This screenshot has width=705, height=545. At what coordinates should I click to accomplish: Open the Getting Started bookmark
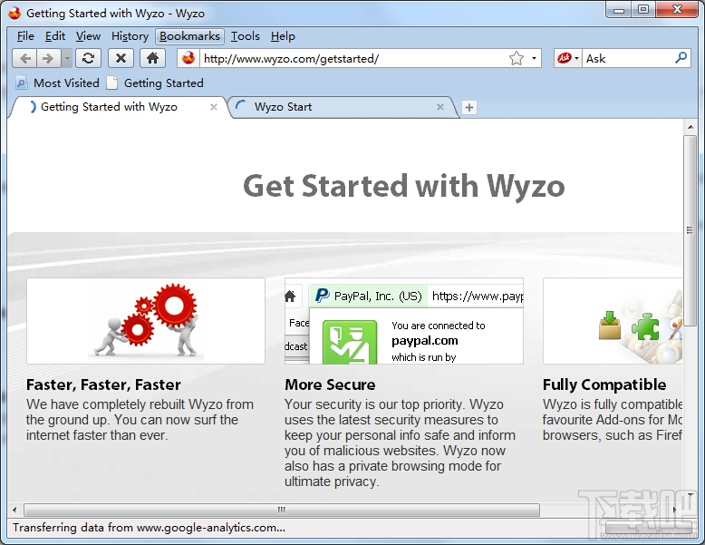click(155, 83)
